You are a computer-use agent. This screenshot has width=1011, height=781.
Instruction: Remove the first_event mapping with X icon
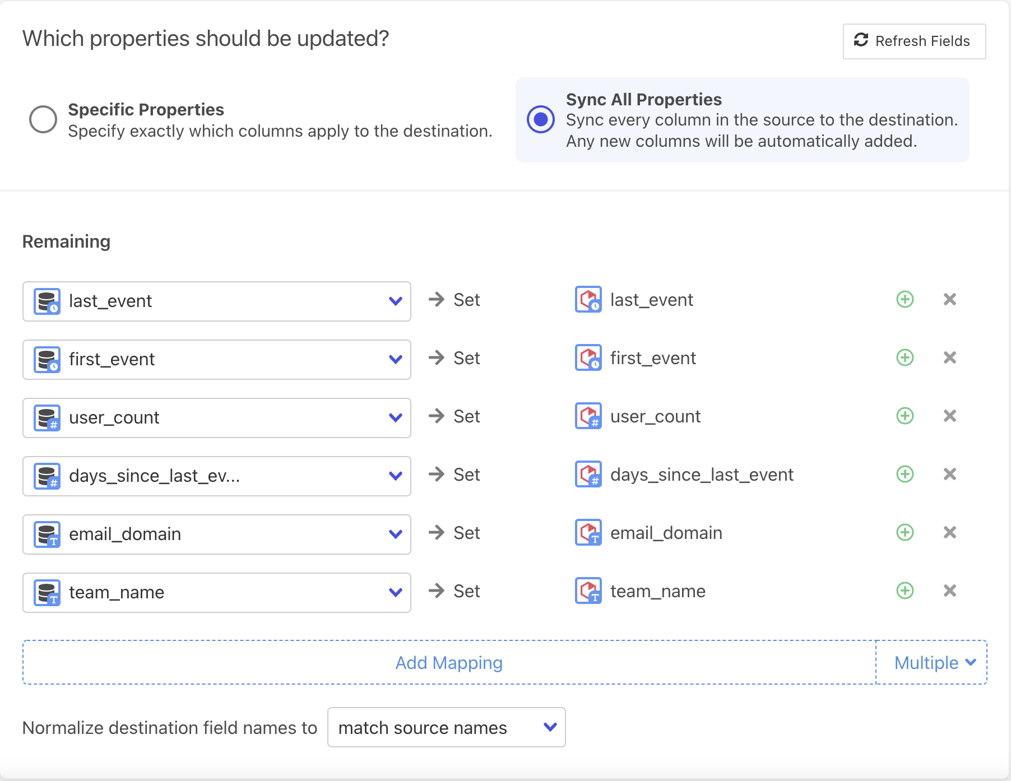[x=949, y=358]
